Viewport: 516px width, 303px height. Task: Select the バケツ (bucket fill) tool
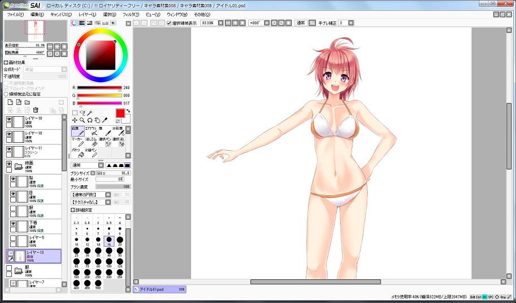(x=77, y=153)
